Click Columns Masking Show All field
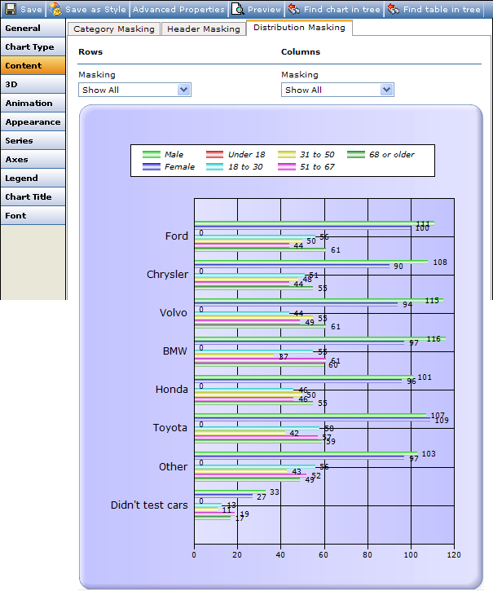The image size is (493, 591). point(337,90)
